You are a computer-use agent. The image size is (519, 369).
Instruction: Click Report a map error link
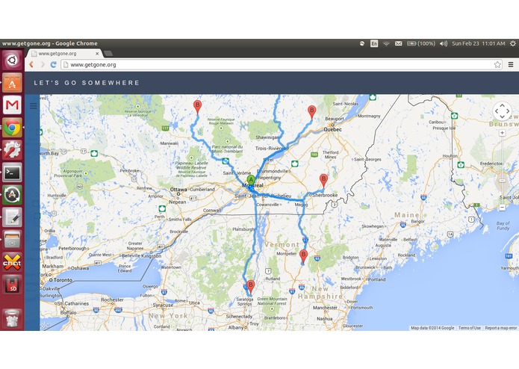(x=501, y=328)
